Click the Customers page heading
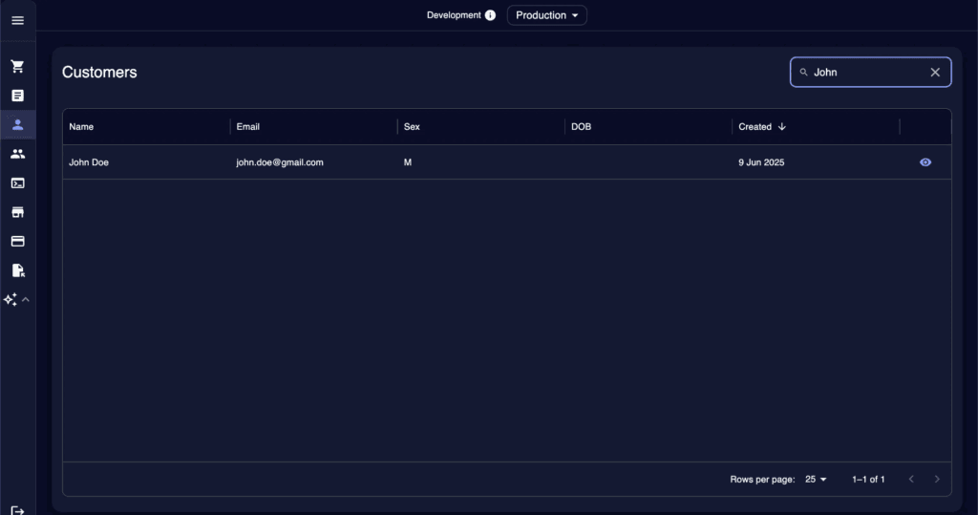Image resolution: width=978 pixels, height=515 pixels. (x=99, y=73)
